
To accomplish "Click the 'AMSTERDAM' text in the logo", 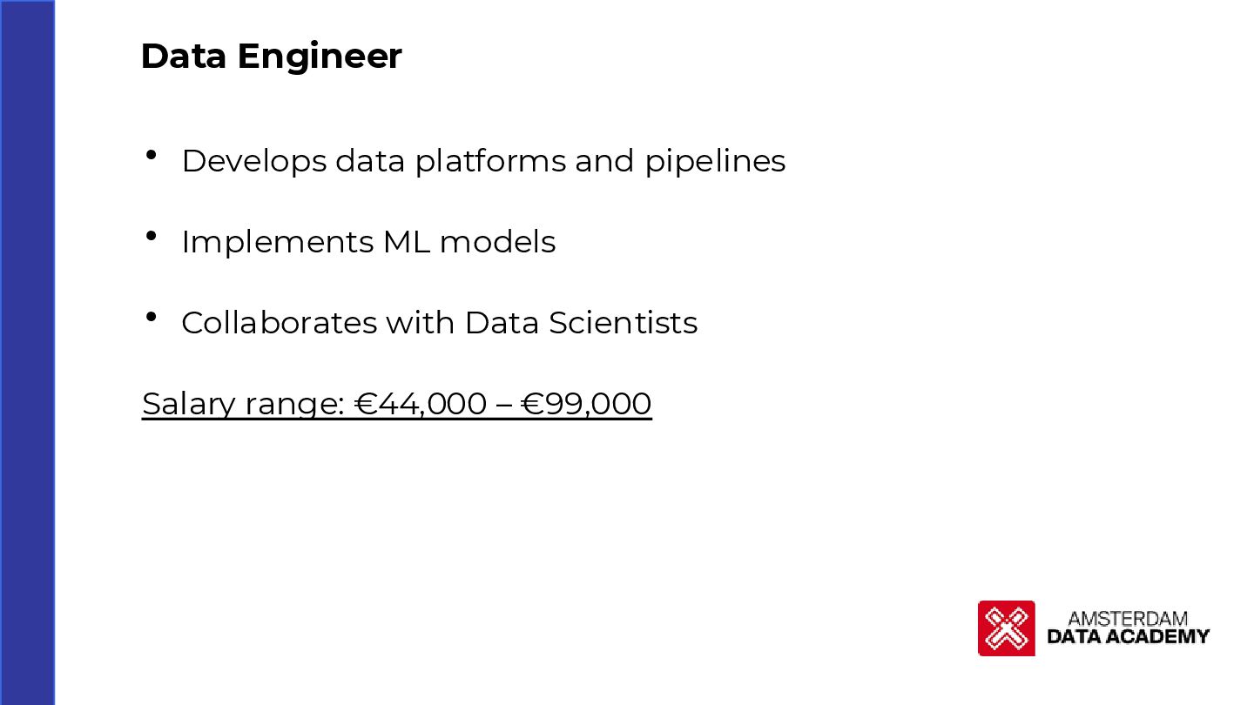I will 1127,619.
